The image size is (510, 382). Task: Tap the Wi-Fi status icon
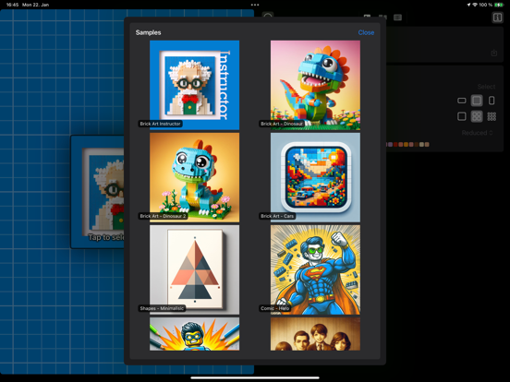(x=475, y=5)
